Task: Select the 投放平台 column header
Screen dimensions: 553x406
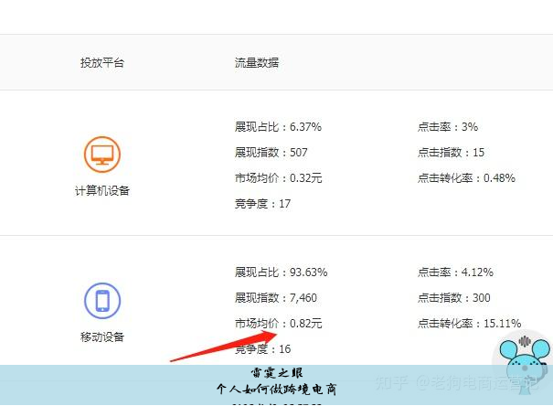Action: (x=101, y=63)
